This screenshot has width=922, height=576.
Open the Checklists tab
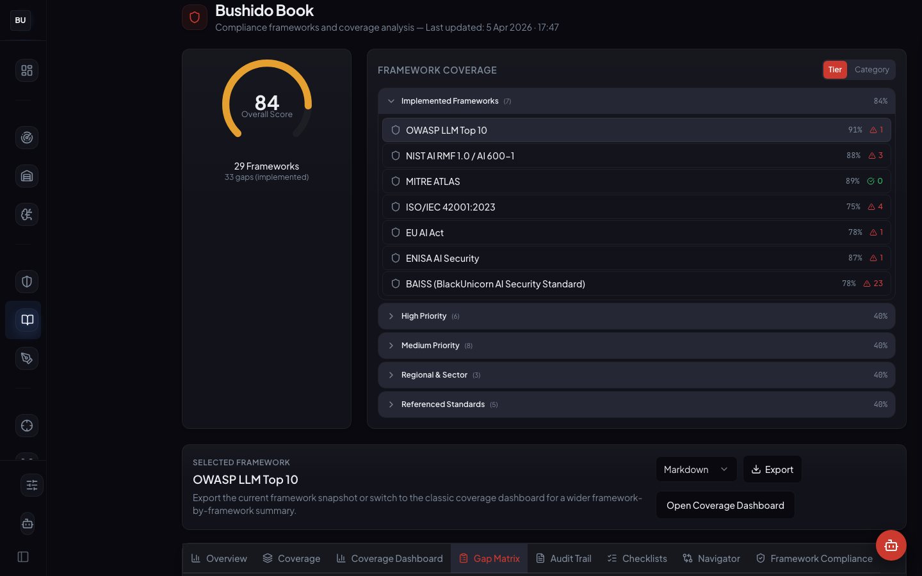coord(637,559)
